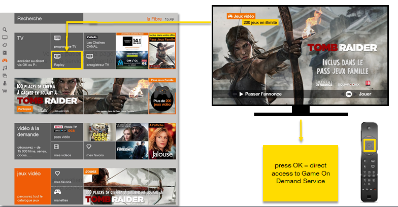
Task: Open the Jalouse movie poster
Action: tap(162, 141)
